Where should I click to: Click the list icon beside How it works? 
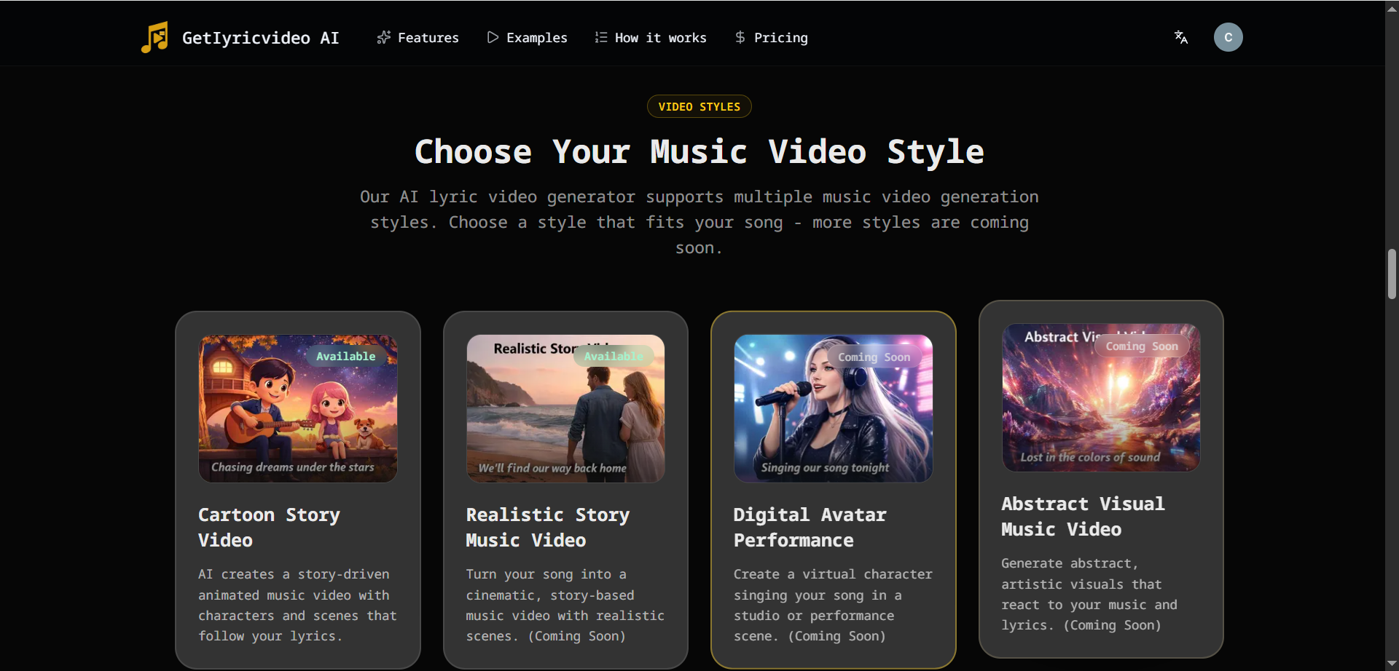click(x=600, y=37)
